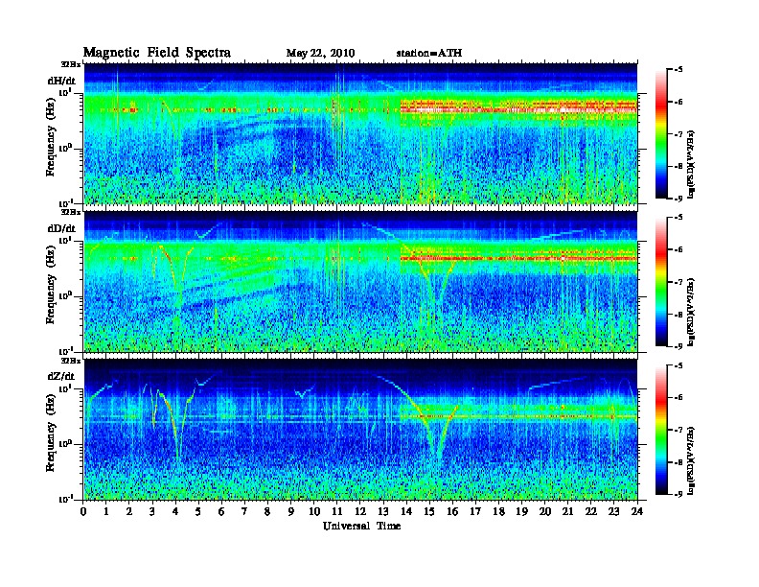Click the "-5" value on dH/dt color scale
Viewport: 759px width, 587px height.
click(x=678, y=70)
